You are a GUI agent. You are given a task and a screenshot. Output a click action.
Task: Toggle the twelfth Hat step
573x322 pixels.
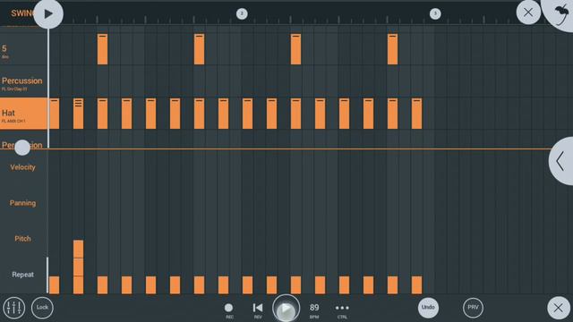[320, 114]
